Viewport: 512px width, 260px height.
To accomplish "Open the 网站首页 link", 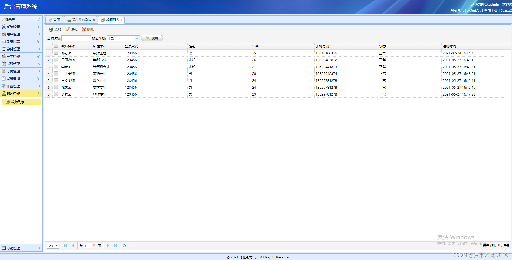I will [x=457, y=10].
